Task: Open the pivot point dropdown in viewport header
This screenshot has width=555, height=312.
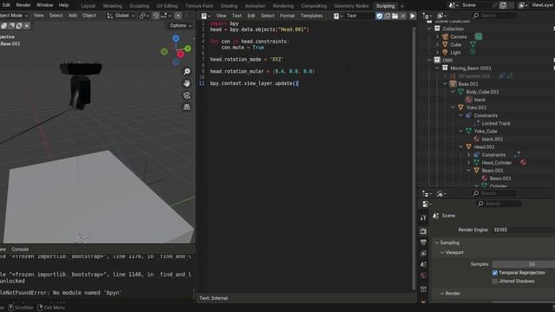Action: (x=144, y=16)
